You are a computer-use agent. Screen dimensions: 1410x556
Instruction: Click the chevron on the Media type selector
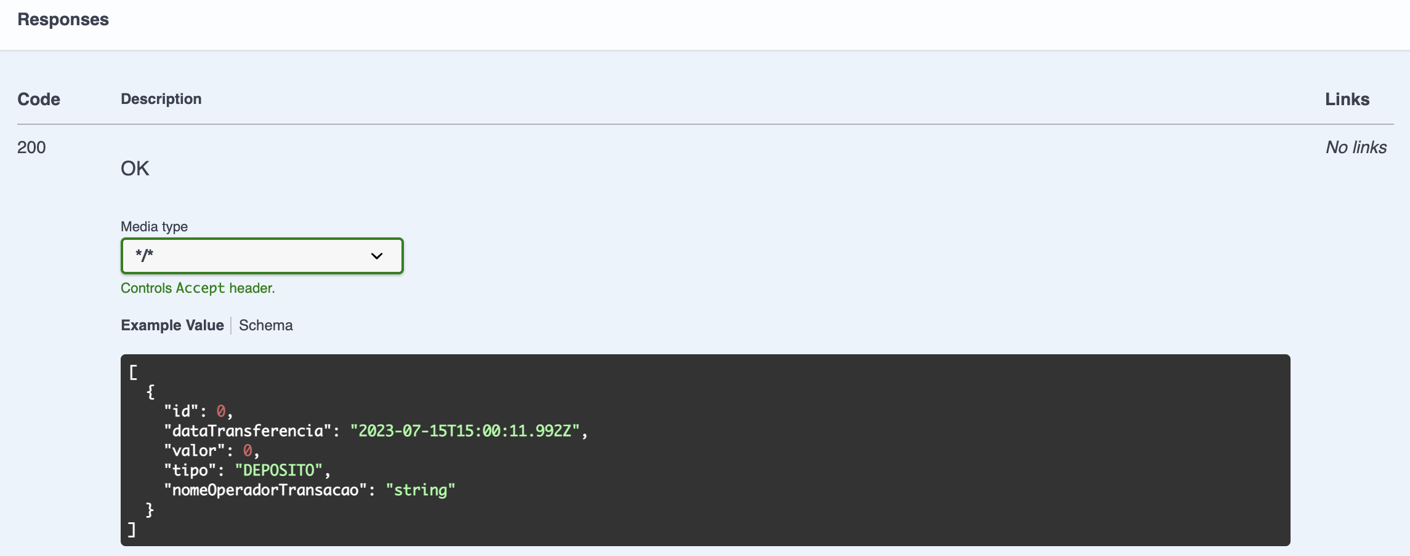tap(376, 255)
